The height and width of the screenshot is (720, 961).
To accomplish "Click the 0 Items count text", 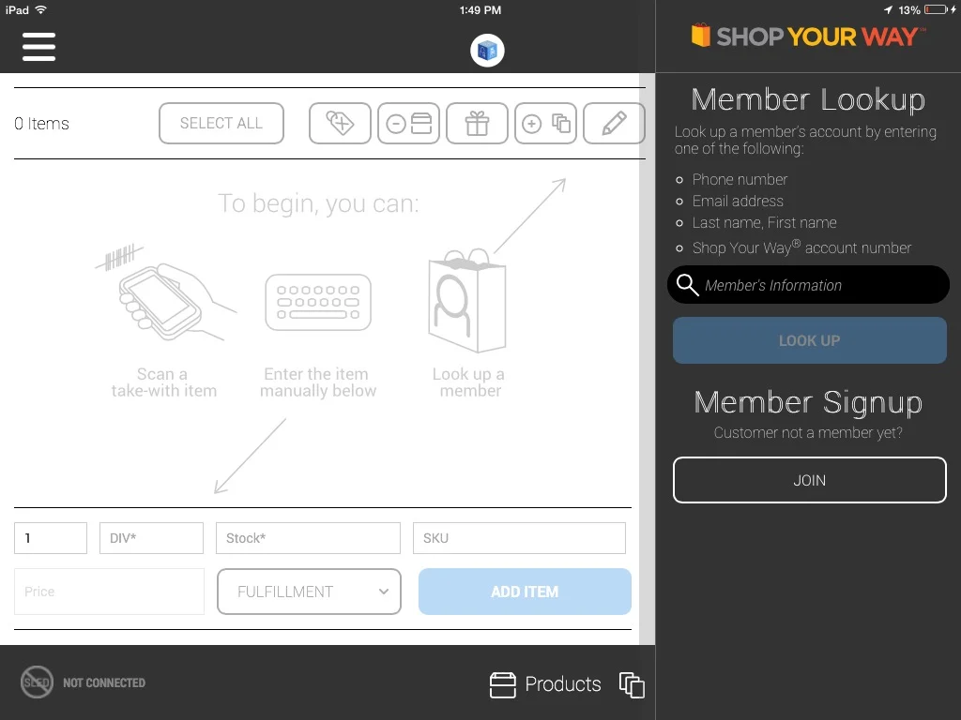I will click(x=41, y=124).
